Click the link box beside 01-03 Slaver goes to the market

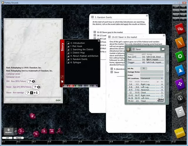pyautogui.click(x=95, y=32)
